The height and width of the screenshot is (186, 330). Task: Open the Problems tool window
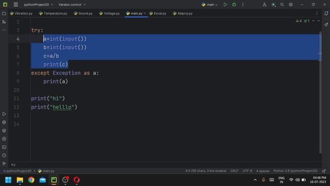tap(4, 156)
